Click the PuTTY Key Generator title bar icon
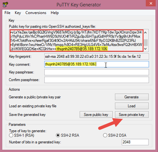This screenshot has height=152, width=158. tap(5, 4)
